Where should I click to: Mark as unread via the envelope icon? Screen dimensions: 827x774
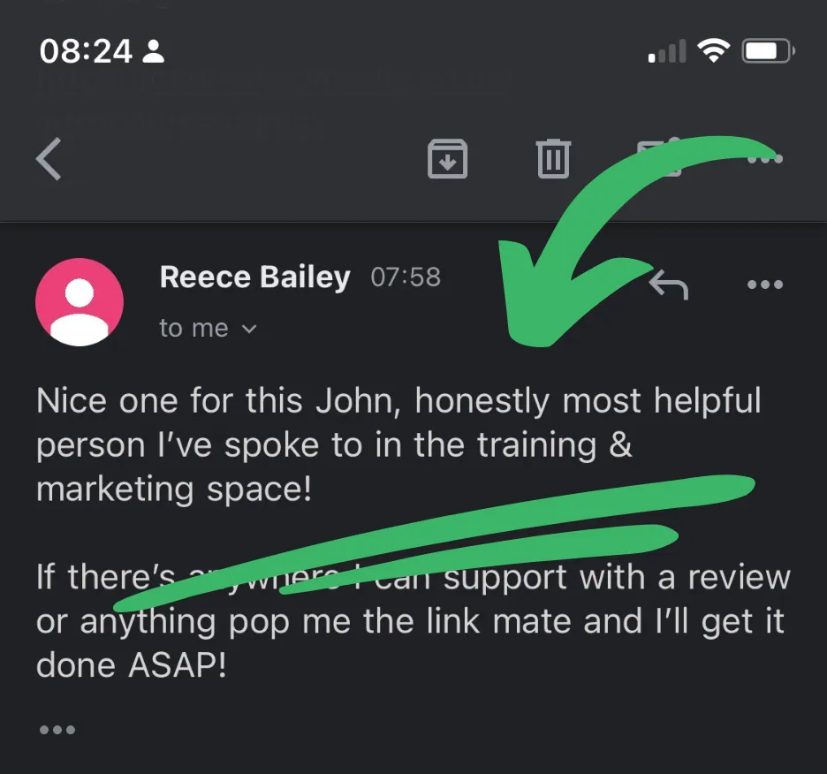(659, 158)
